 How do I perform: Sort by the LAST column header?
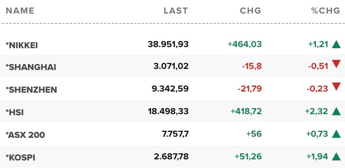tap(176, 11)
